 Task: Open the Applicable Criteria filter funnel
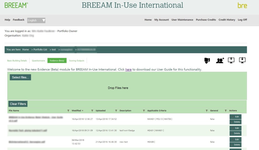206,111
